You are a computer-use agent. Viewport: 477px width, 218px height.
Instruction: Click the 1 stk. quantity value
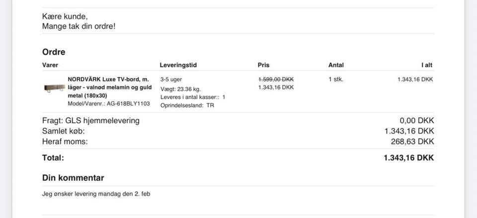(x=336, y=79)
